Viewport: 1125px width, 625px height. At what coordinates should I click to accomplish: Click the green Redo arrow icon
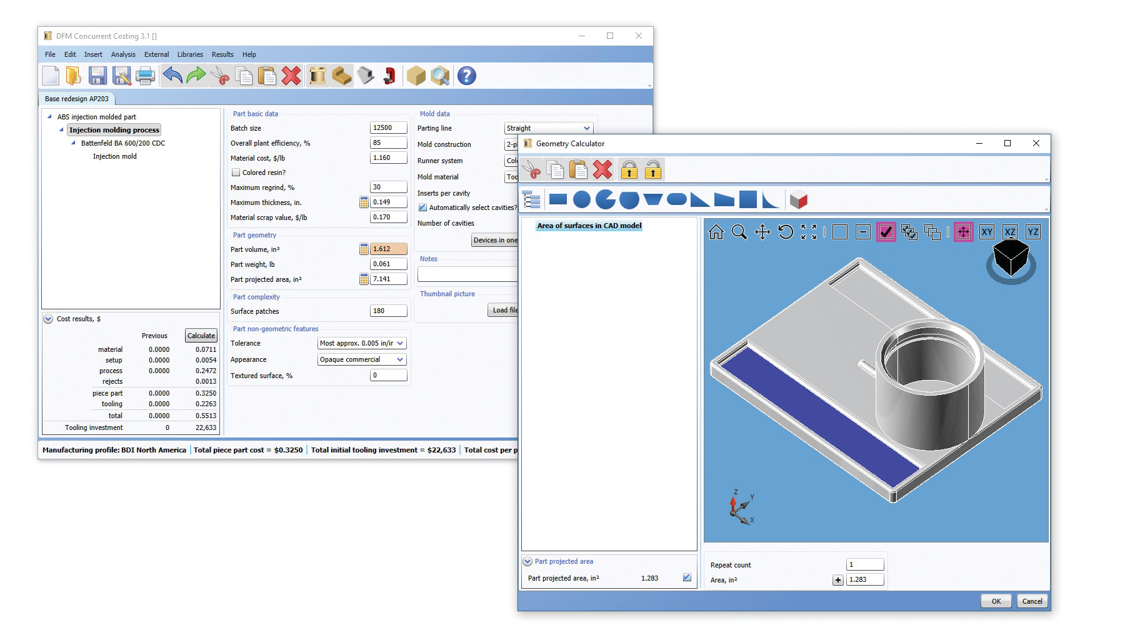click(196, 76)
